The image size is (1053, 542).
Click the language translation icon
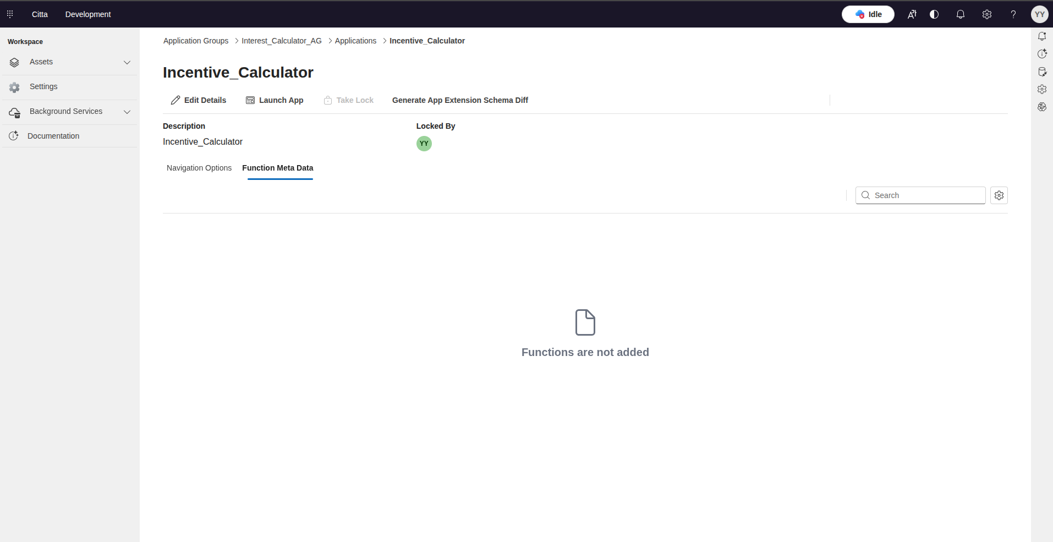[x=912, y=14]
